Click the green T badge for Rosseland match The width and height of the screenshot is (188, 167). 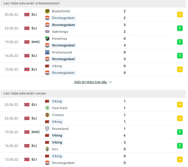coord(180,132)
